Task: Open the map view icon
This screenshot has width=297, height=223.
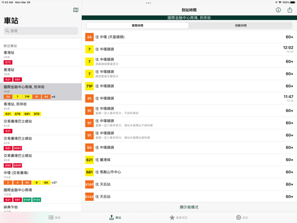Action: point(75,10)
